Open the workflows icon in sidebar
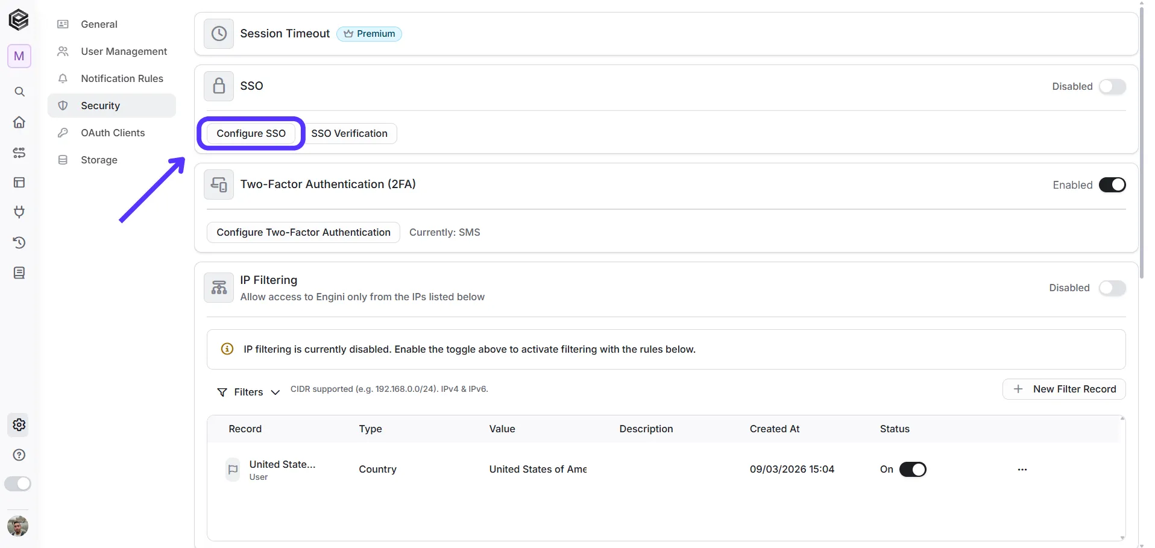 click(x=19, y=153)
